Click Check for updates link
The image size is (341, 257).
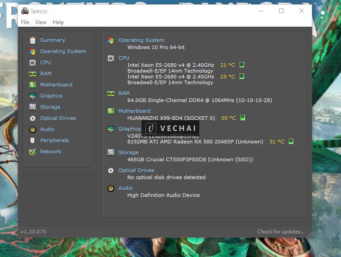(281, 232)
